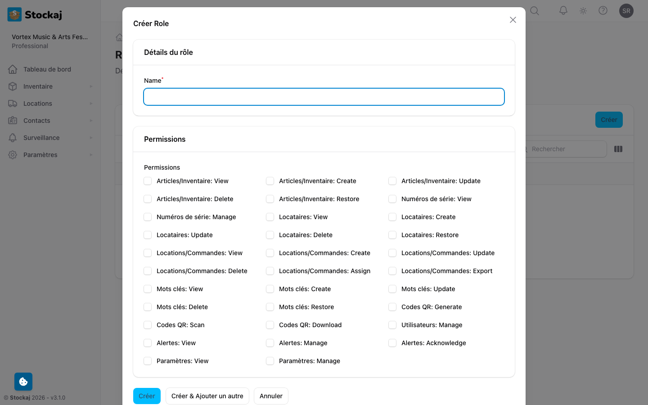Open the cookie preferences icon

coord(23,381)
